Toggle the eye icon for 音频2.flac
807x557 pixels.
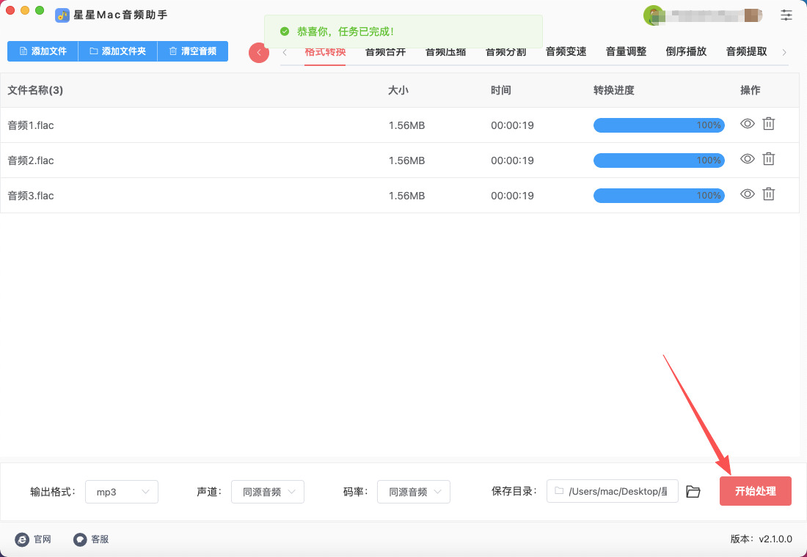coord(747,159)
